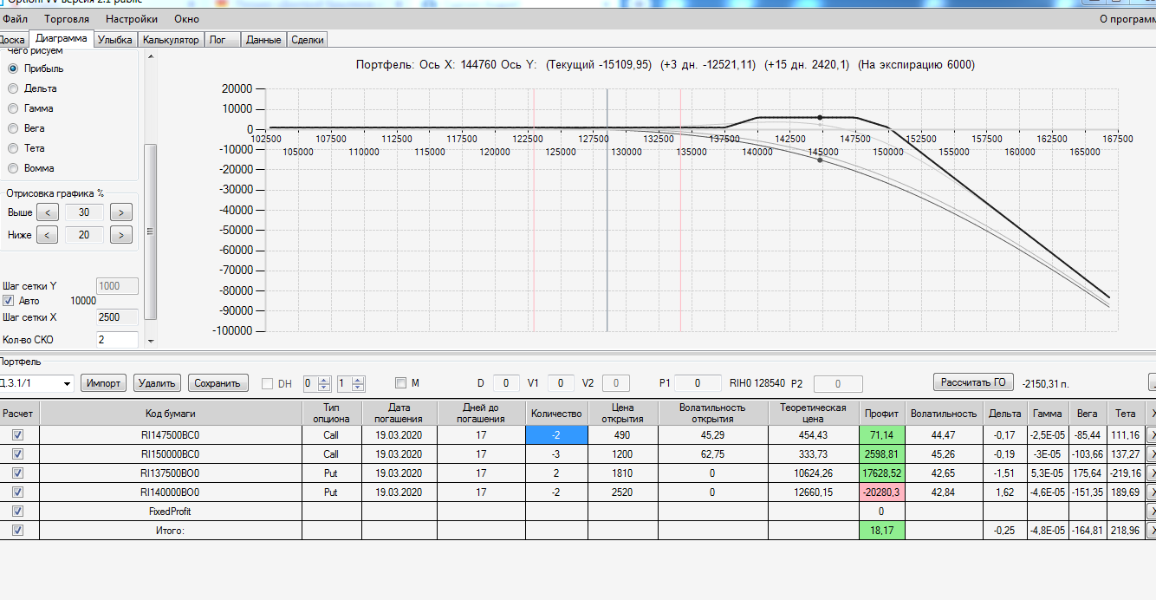This screenshot has height=600, width=1156.
Task: Click the Импорт button
Action: [x=104, y=383]
